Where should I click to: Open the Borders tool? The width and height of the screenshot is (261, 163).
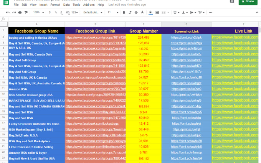157,13
